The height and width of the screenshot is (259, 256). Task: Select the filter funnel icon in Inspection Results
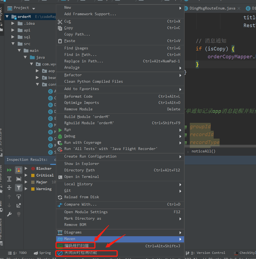click(18, 187)
